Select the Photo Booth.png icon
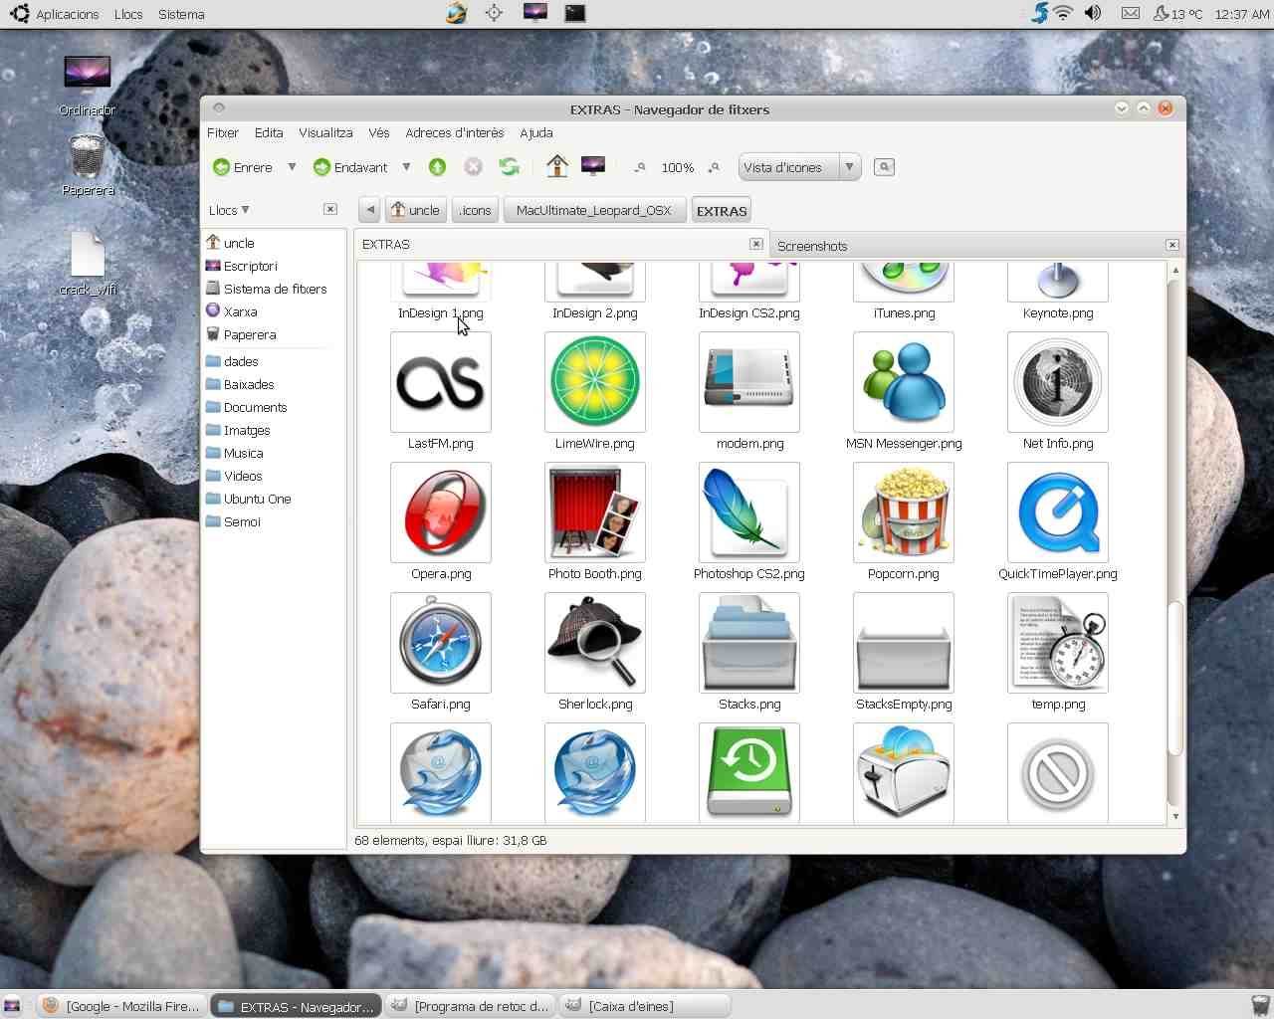Screen dimensions: 1274x1019 [595, 512]
